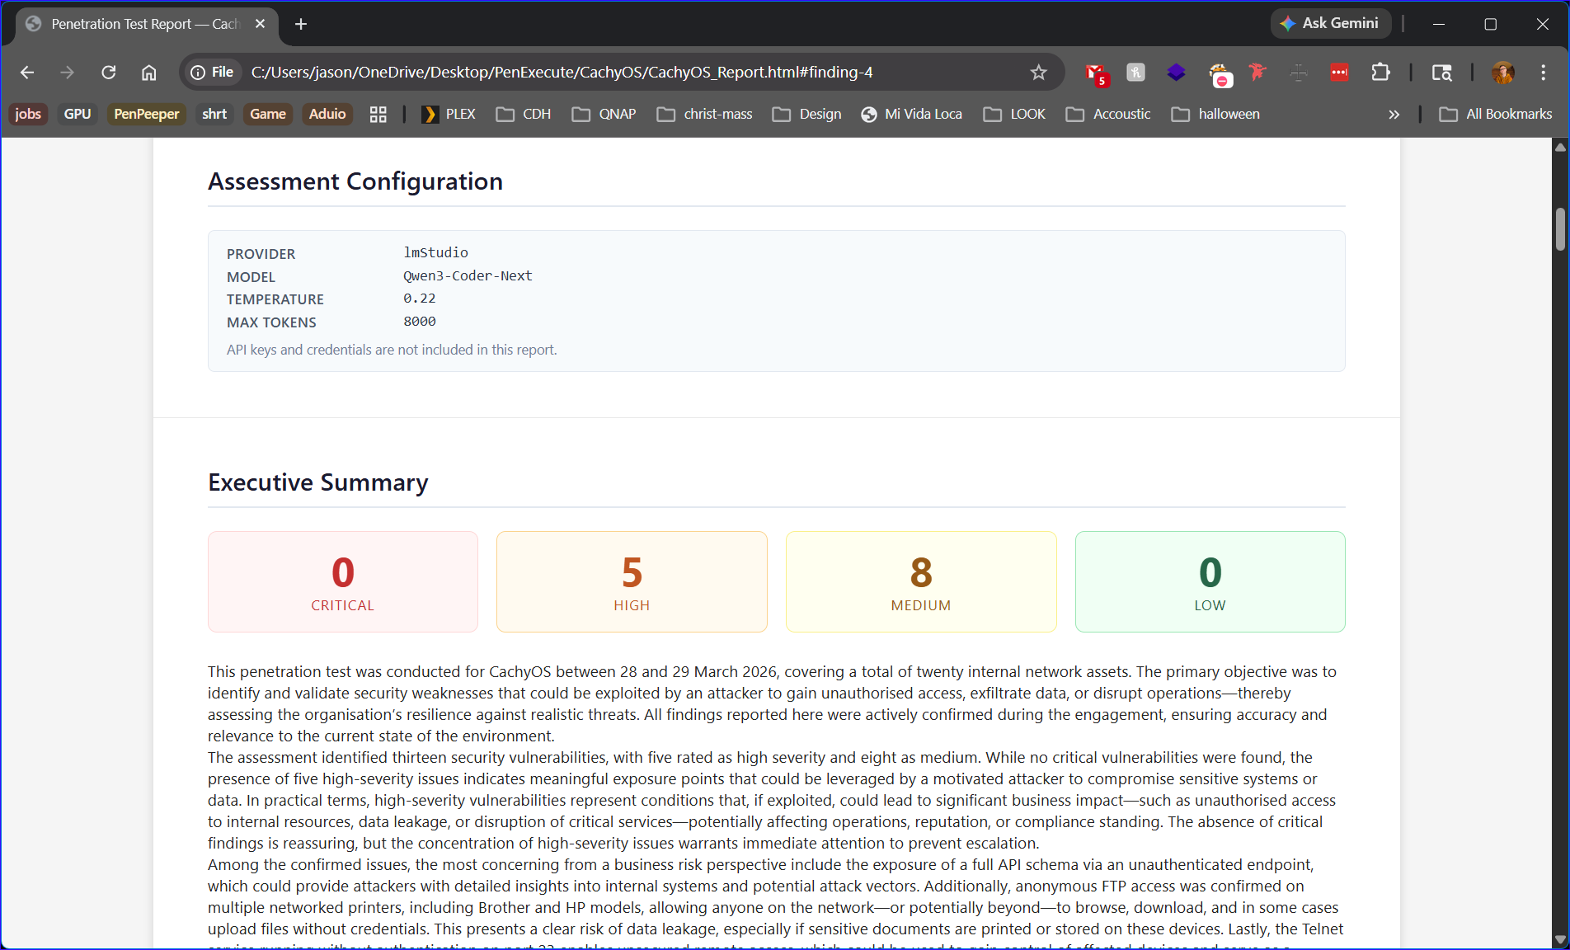Select the Penetration Test Report tab
The height and width of the screenshot is (950, 1570).
[140, 24]
